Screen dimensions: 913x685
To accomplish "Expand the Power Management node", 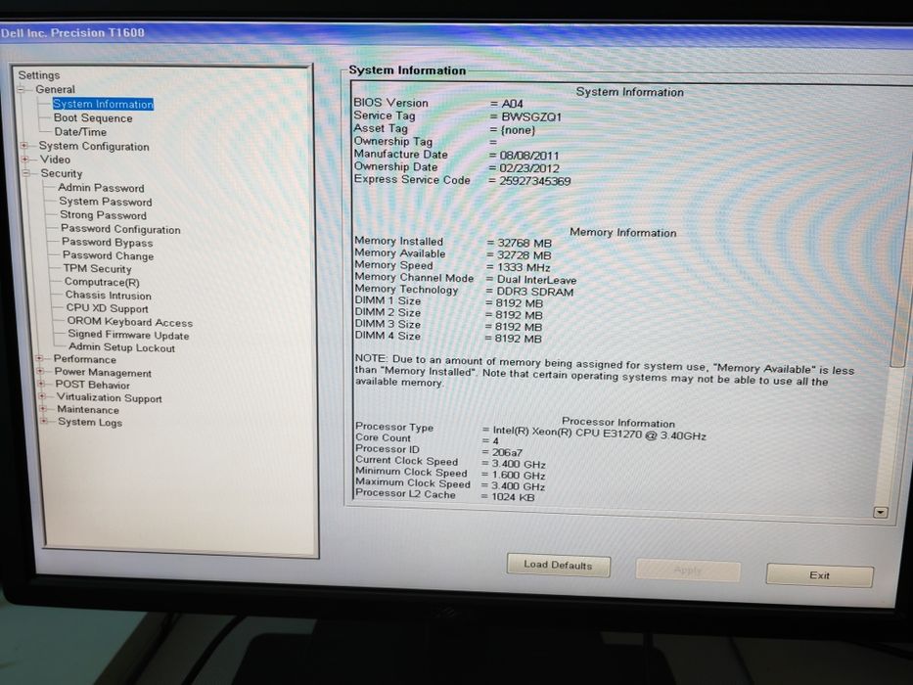I will click(x=40, y=371).
